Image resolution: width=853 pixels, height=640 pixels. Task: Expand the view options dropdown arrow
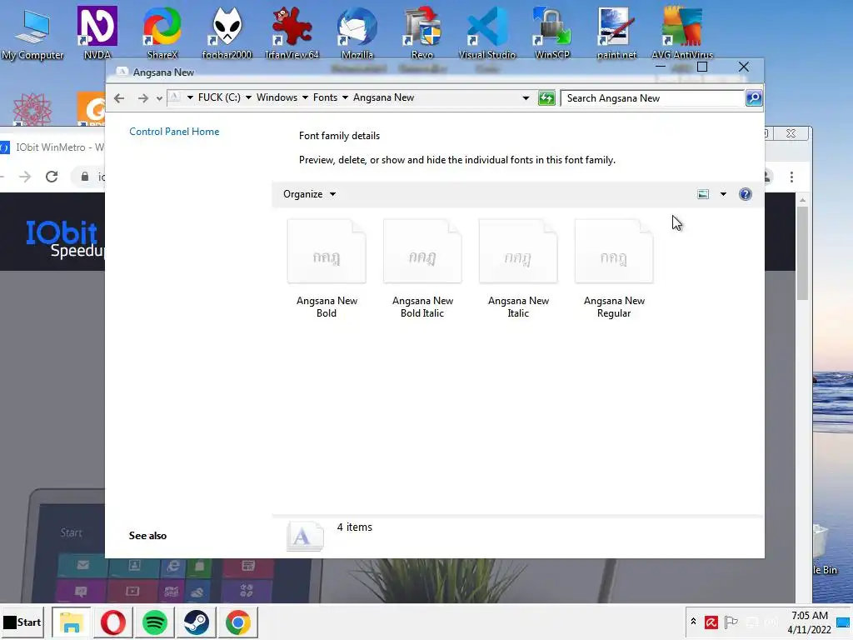(723, 194)
